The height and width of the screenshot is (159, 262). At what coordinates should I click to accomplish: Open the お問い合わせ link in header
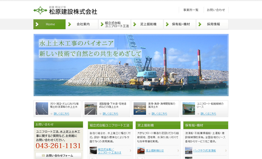[216, 10]
